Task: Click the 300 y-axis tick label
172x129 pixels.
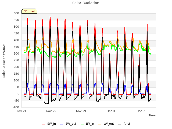Action: coord(16,54)
